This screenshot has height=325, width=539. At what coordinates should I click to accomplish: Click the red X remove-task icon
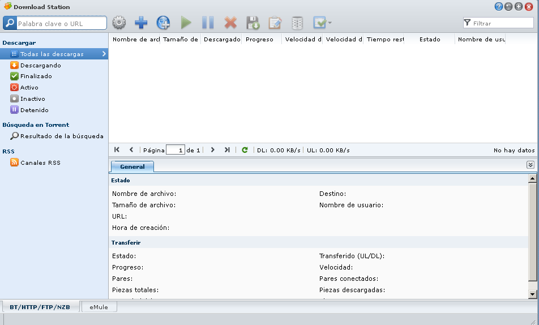[x=230, y=23]
